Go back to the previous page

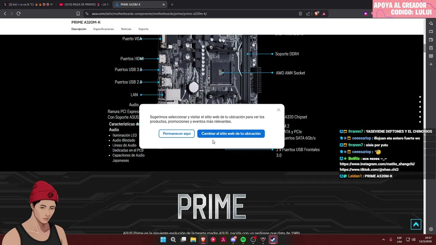tap(5, 14)
